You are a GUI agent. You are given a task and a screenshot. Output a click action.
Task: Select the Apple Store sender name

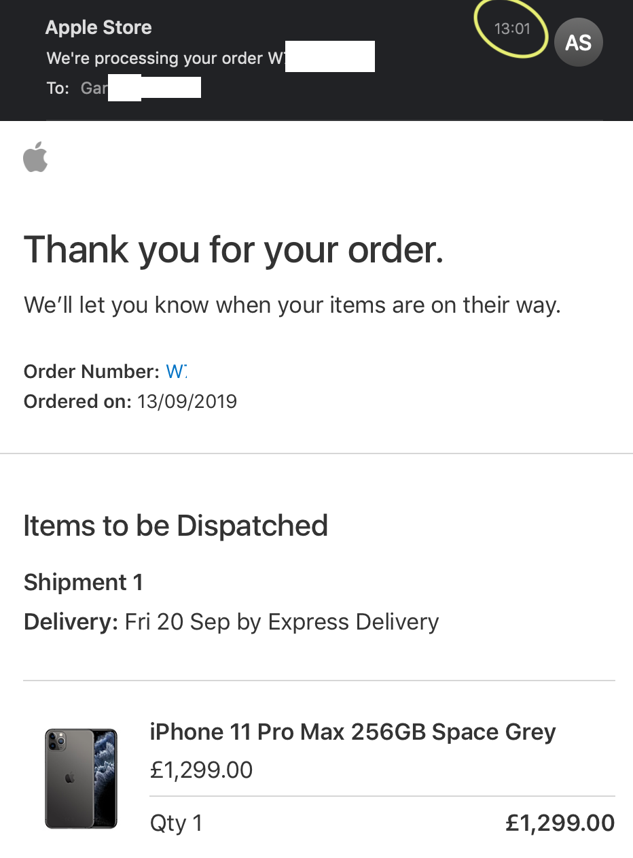pyautogui.click(x=98, y=28)
